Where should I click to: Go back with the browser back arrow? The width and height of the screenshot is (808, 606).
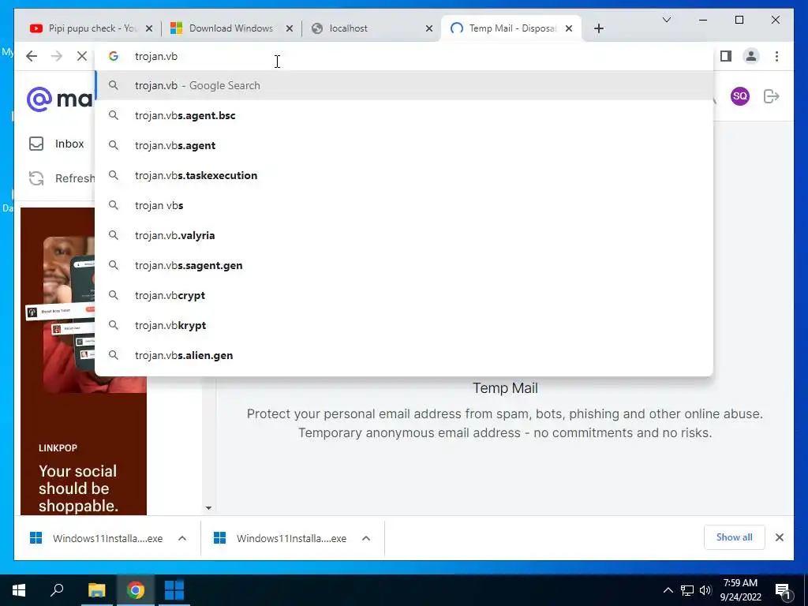32,56
